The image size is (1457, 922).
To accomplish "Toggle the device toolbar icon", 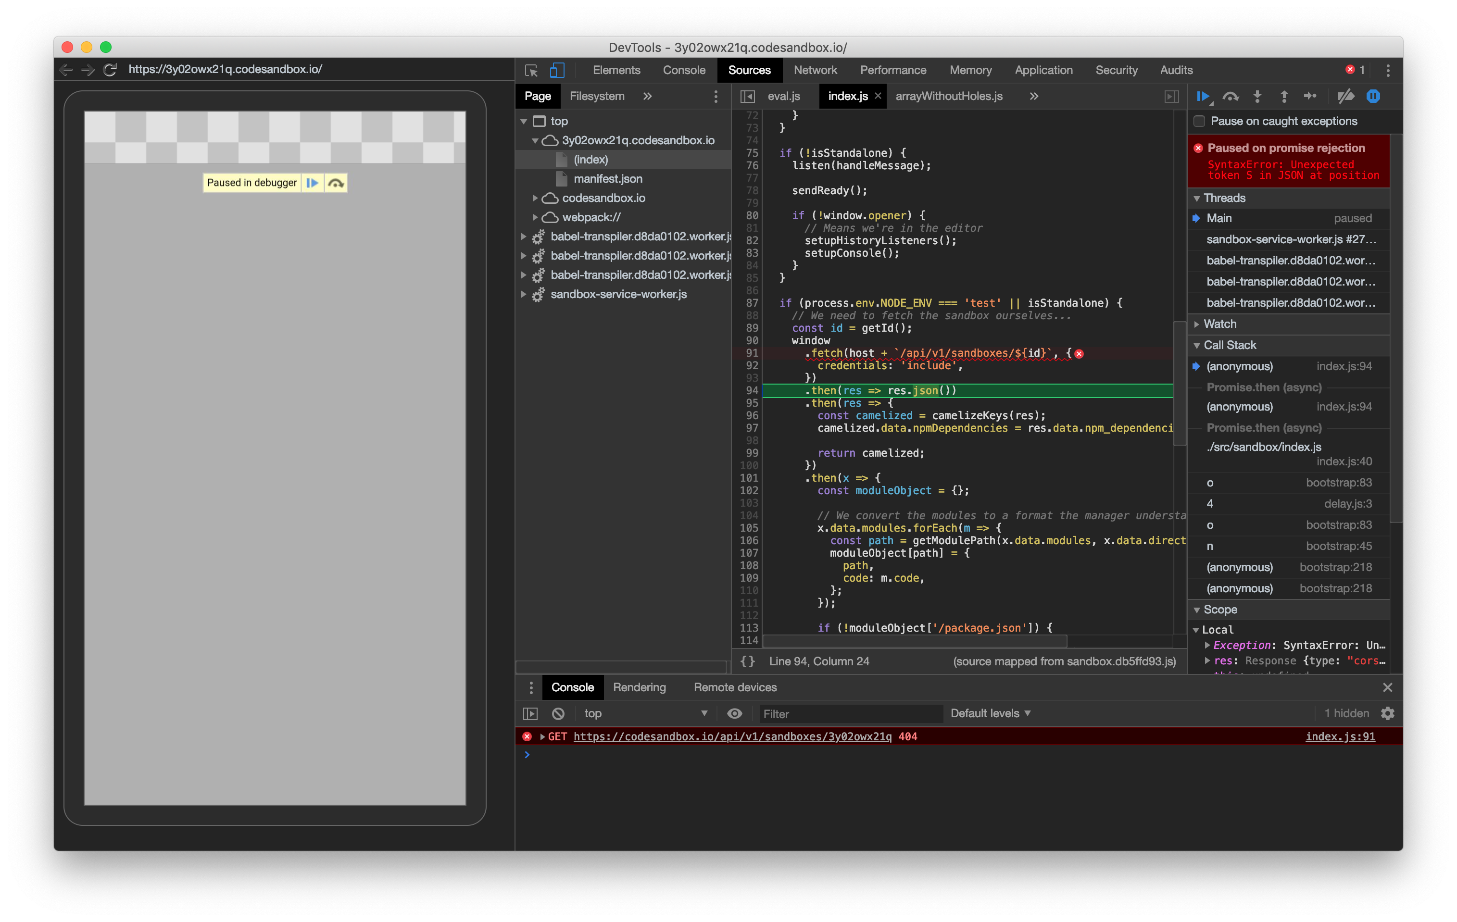I will 557,70.
